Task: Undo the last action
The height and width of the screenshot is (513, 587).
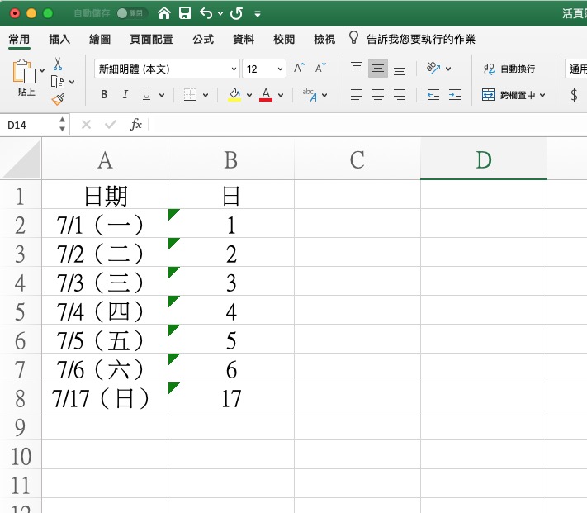Action: (206, 13)
